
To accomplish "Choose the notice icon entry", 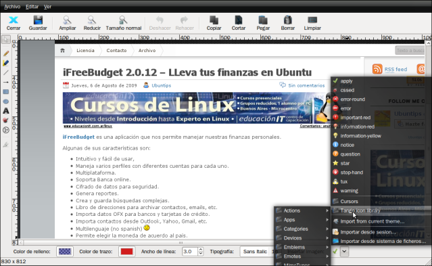I will (x=381, y=145).
